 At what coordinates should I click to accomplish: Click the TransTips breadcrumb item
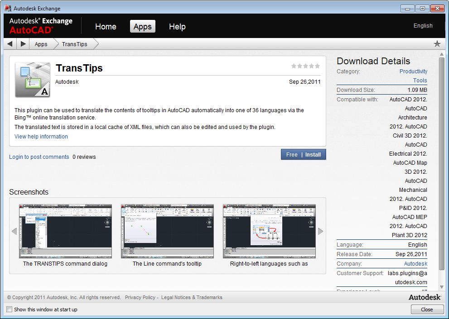pos(75,44)
